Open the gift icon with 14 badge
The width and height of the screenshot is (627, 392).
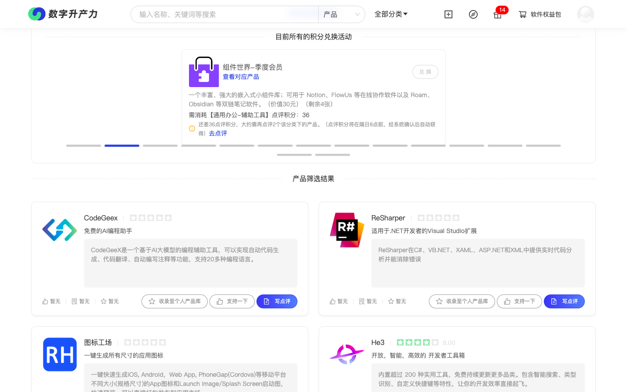(x=498, y=14)
